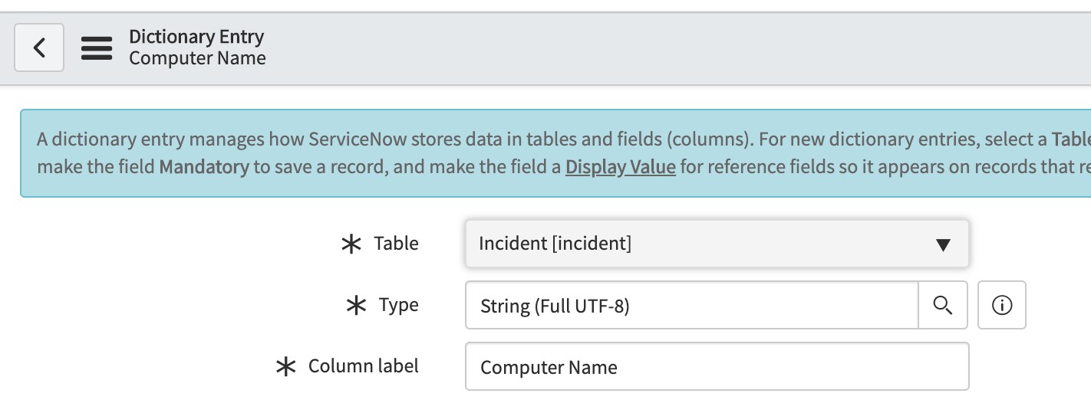This screenshot has width=1091, height=403.
Task: Open the hamburger additional actions menu
Action: coord(97,48)
